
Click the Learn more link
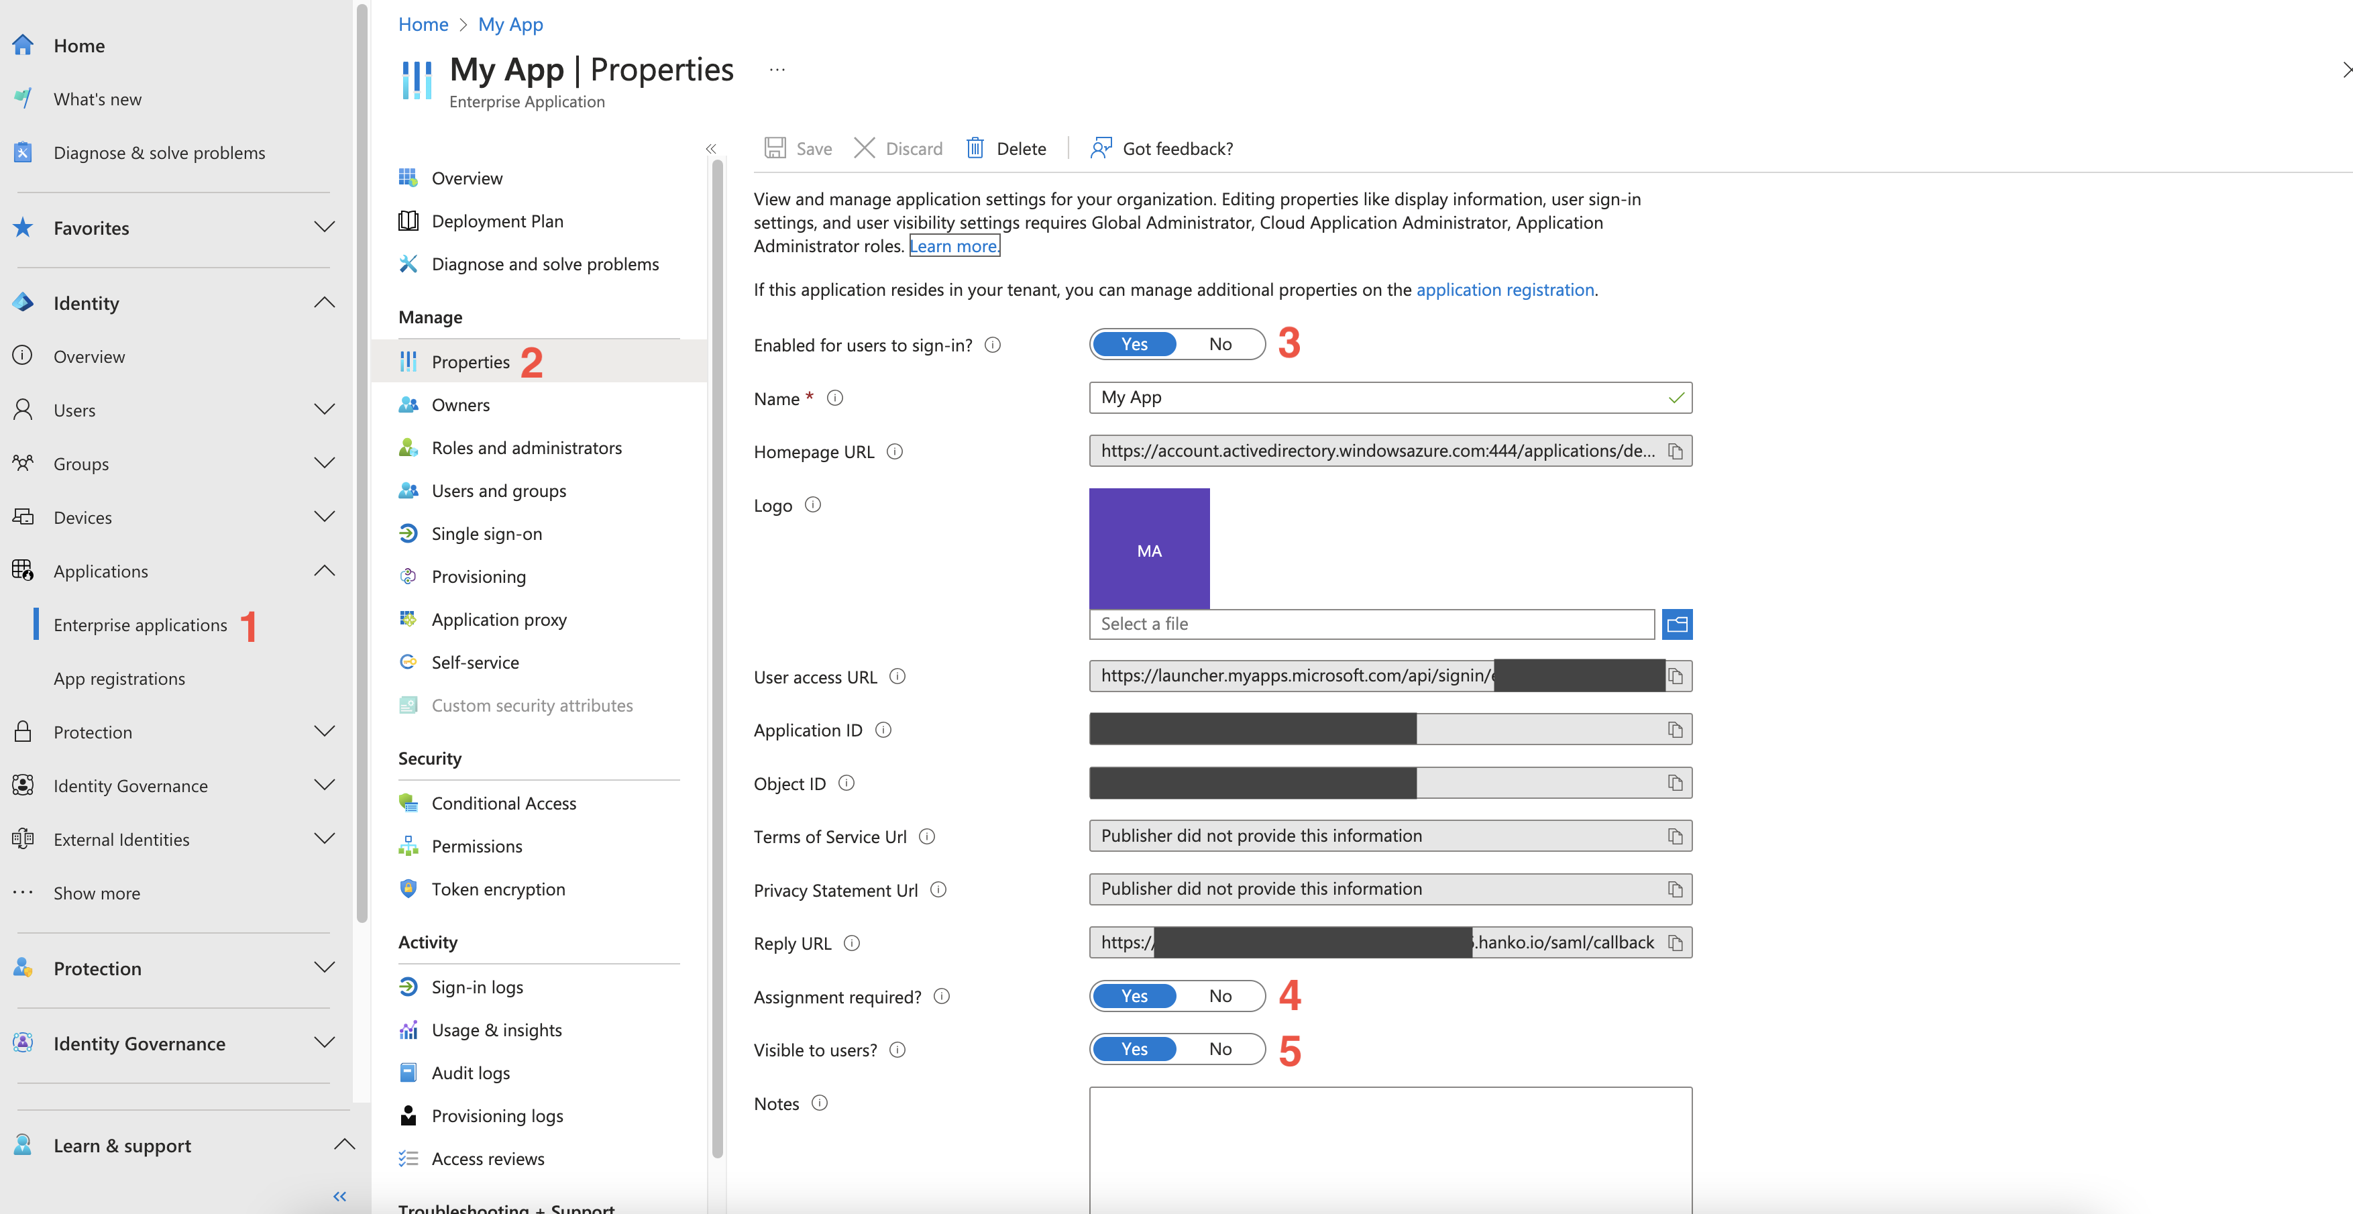coord(954,245)
